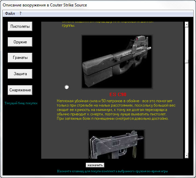This screenshot has width=196, height=178.
Task: Open the Файл menu
Action: [x=10, y=14]
